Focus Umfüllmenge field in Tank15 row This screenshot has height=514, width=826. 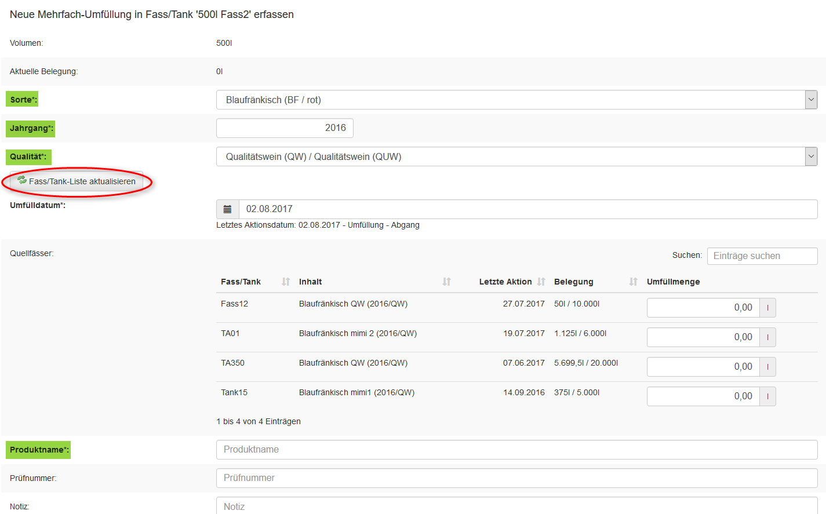[703, 396]
